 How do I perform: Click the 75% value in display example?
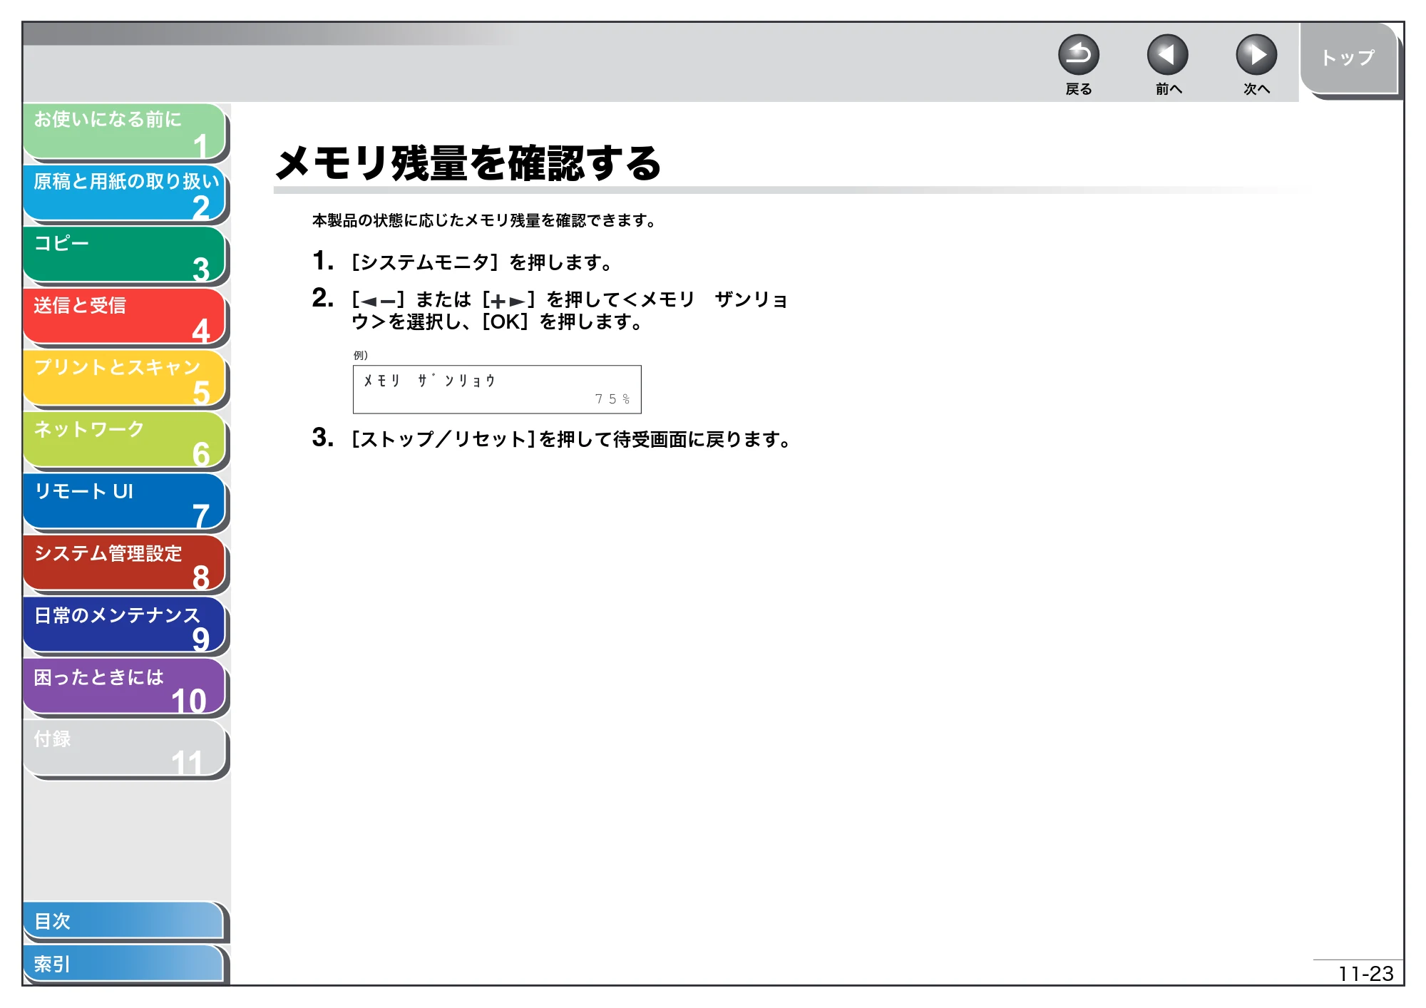pyautogui.click(x=612, y=399)
